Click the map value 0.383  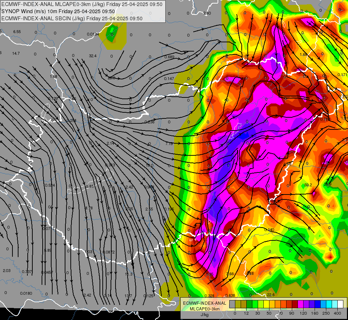[x=110, y=165]
